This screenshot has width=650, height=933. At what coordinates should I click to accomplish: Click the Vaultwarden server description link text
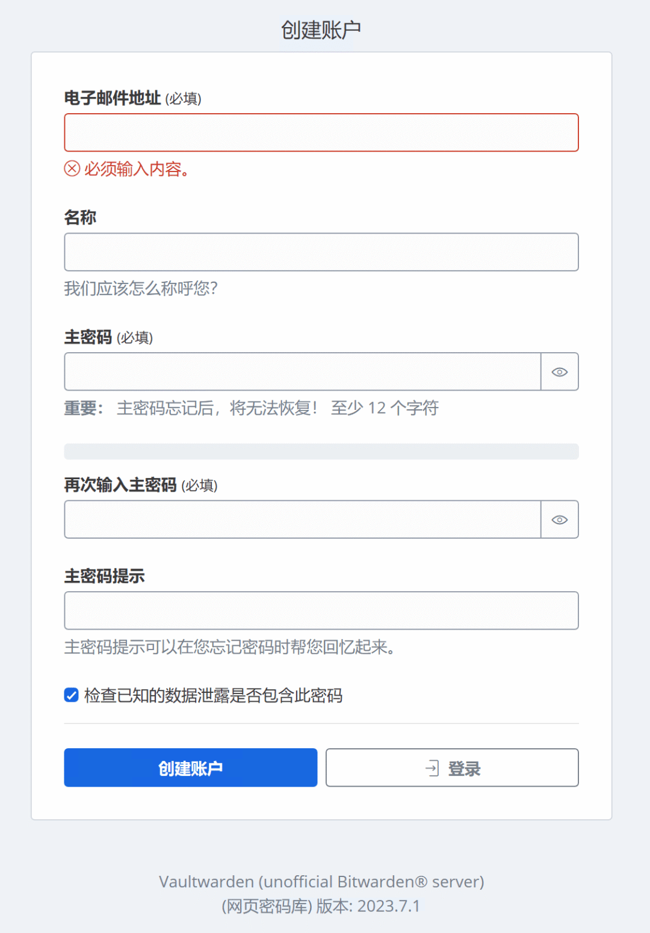321,881
